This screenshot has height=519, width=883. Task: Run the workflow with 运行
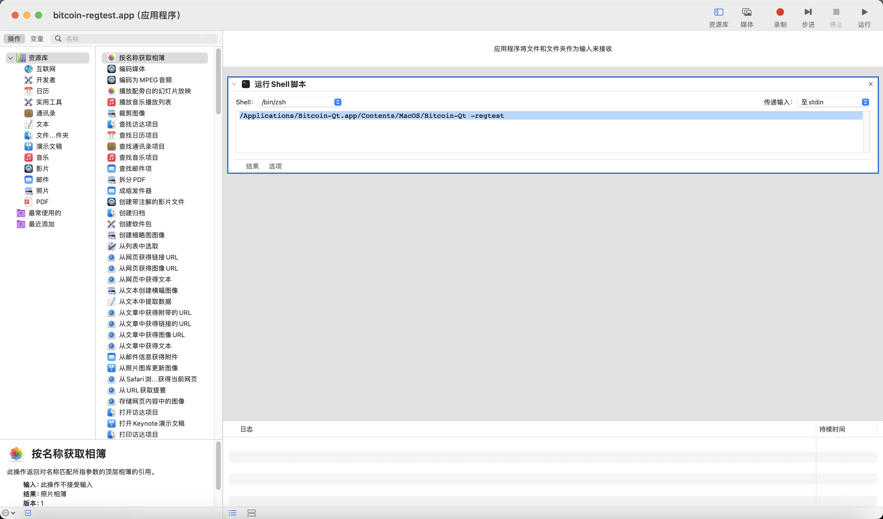click(864, 17)
